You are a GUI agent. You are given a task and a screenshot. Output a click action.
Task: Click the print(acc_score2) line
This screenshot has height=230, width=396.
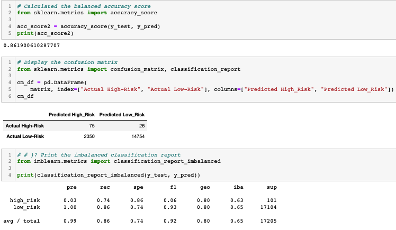tap(45, 33)
